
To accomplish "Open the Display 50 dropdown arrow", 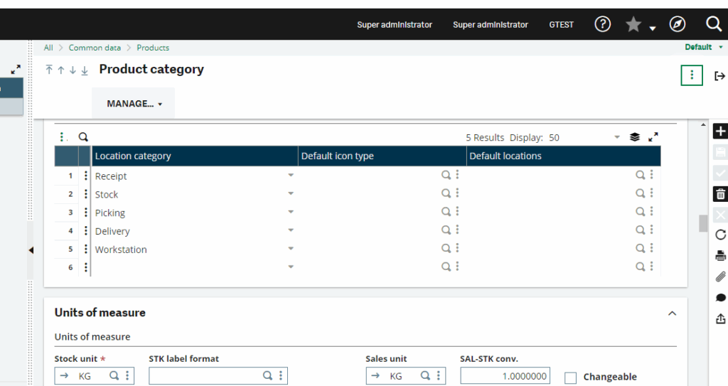I will tap(616, 138).
